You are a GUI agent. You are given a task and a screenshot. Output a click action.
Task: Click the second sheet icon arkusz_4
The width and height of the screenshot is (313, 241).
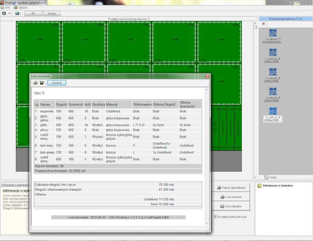click(273, 52)
